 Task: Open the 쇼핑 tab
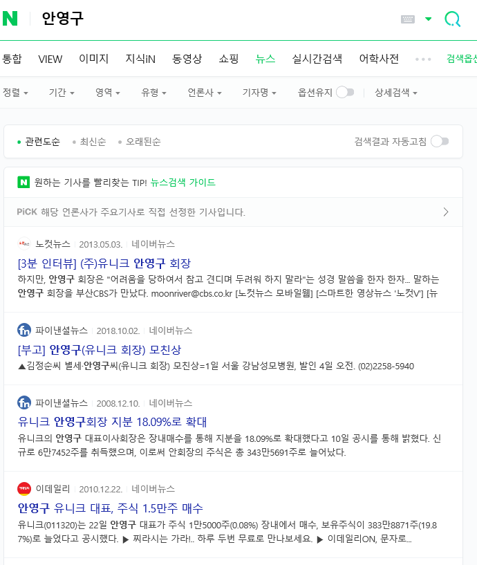[229, 59]
